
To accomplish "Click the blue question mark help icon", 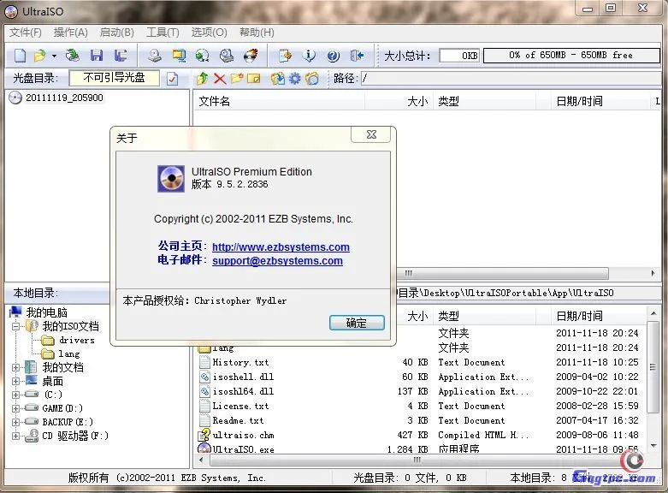I will (334, 56).
